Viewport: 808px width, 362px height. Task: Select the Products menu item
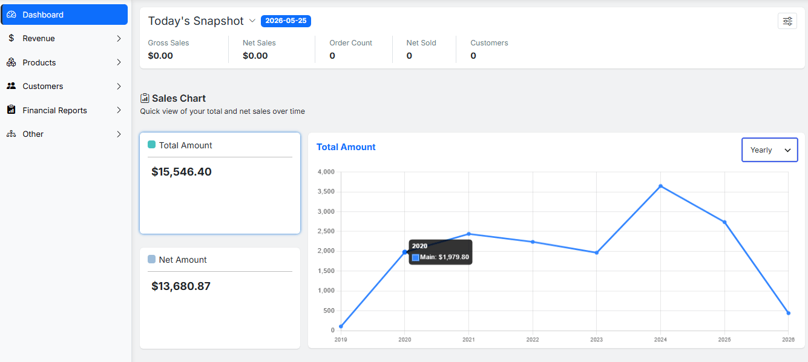point(65,62)
